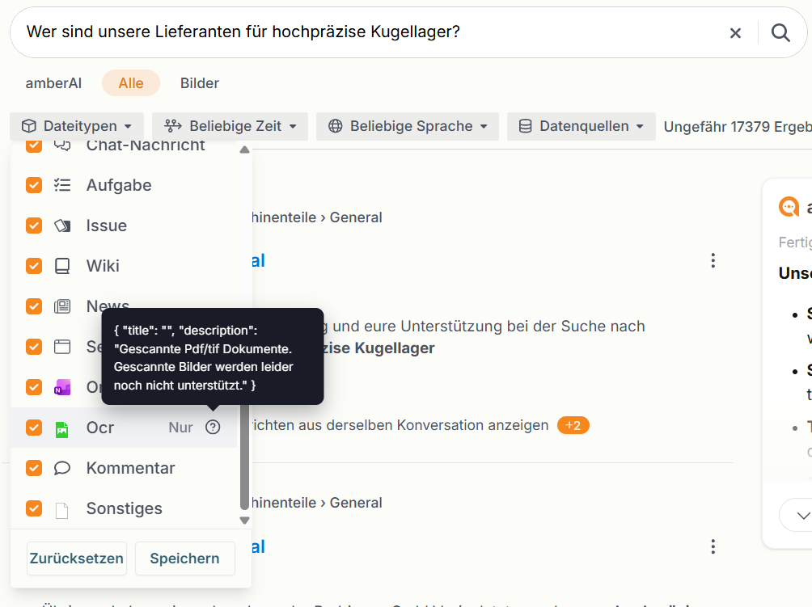Click the Kommentar speech bubble icon
The image size is (812, 607).
click(x=62, y=468)
